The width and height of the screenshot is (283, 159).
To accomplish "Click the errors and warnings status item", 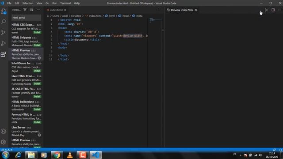I will (7, 150).
